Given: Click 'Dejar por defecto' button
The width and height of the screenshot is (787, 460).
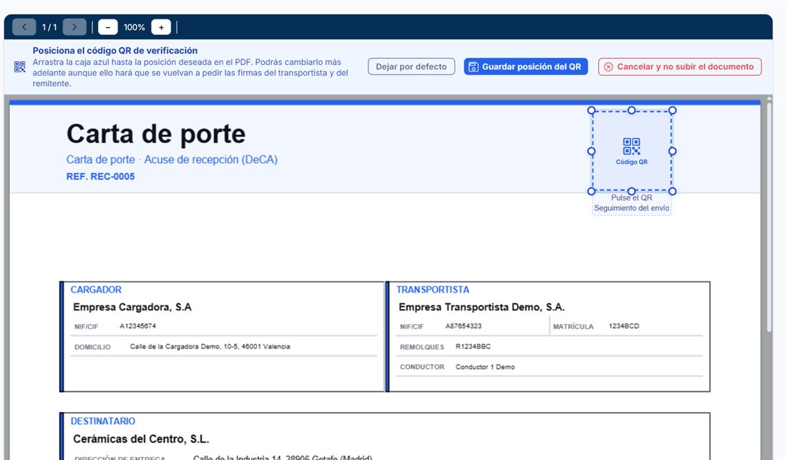Looking at the screenshot, I should click(x=411, y=67).
